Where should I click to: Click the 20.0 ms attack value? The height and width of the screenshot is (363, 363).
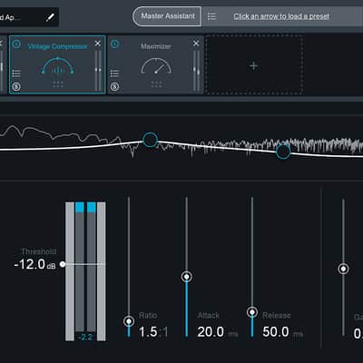point(217,332)
